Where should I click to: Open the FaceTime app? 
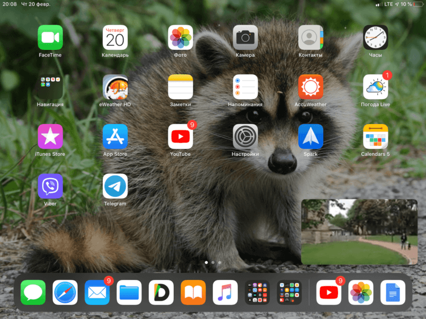[x=50, y=37]
